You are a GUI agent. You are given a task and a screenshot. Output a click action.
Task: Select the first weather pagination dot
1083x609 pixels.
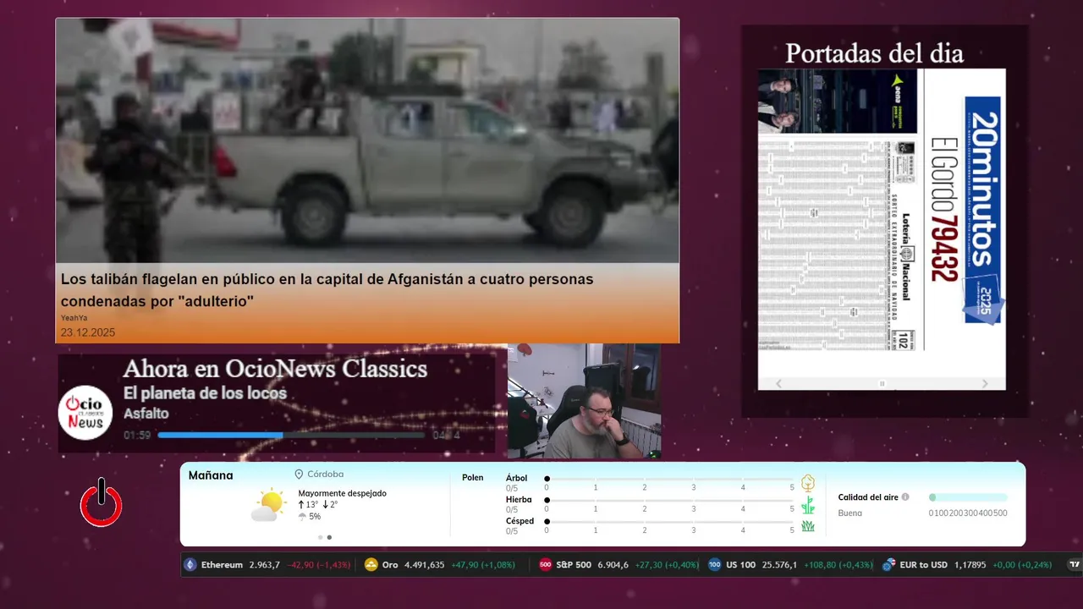[x=321, y=537]
